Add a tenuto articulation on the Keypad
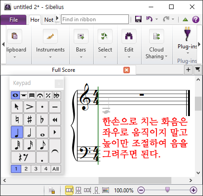The height and width of the screenshot is (196, 203). [x=55, y=107]
